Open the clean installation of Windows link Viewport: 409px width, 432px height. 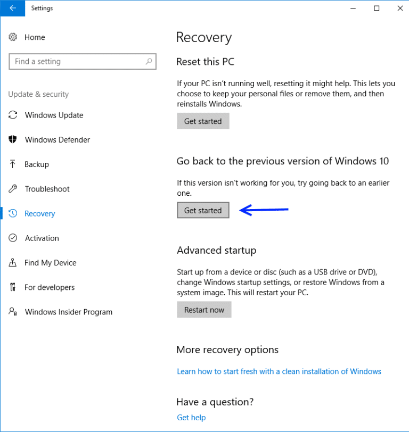tap(279, 371)
